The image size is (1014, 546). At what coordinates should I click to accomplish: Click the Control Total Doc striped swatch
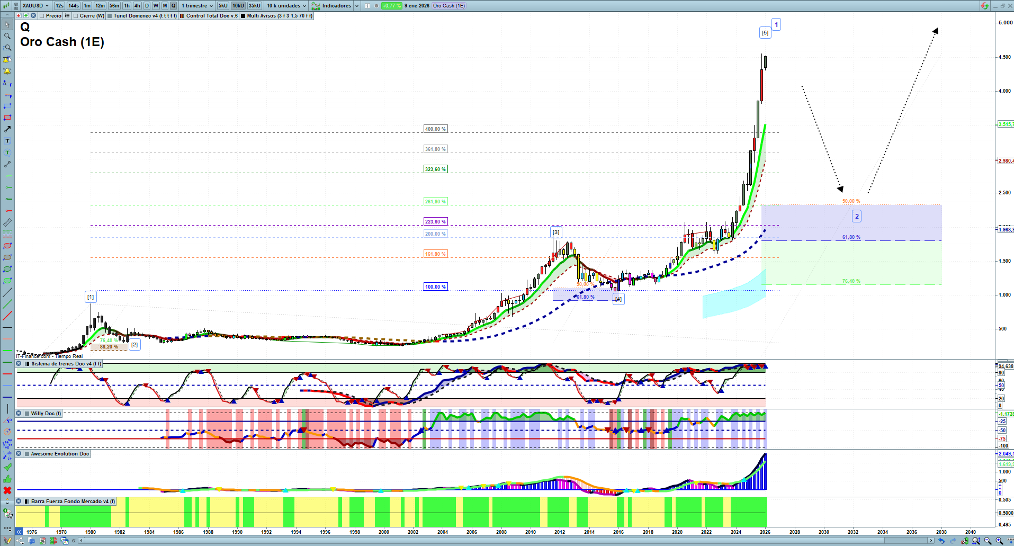(x=182, y=16)
